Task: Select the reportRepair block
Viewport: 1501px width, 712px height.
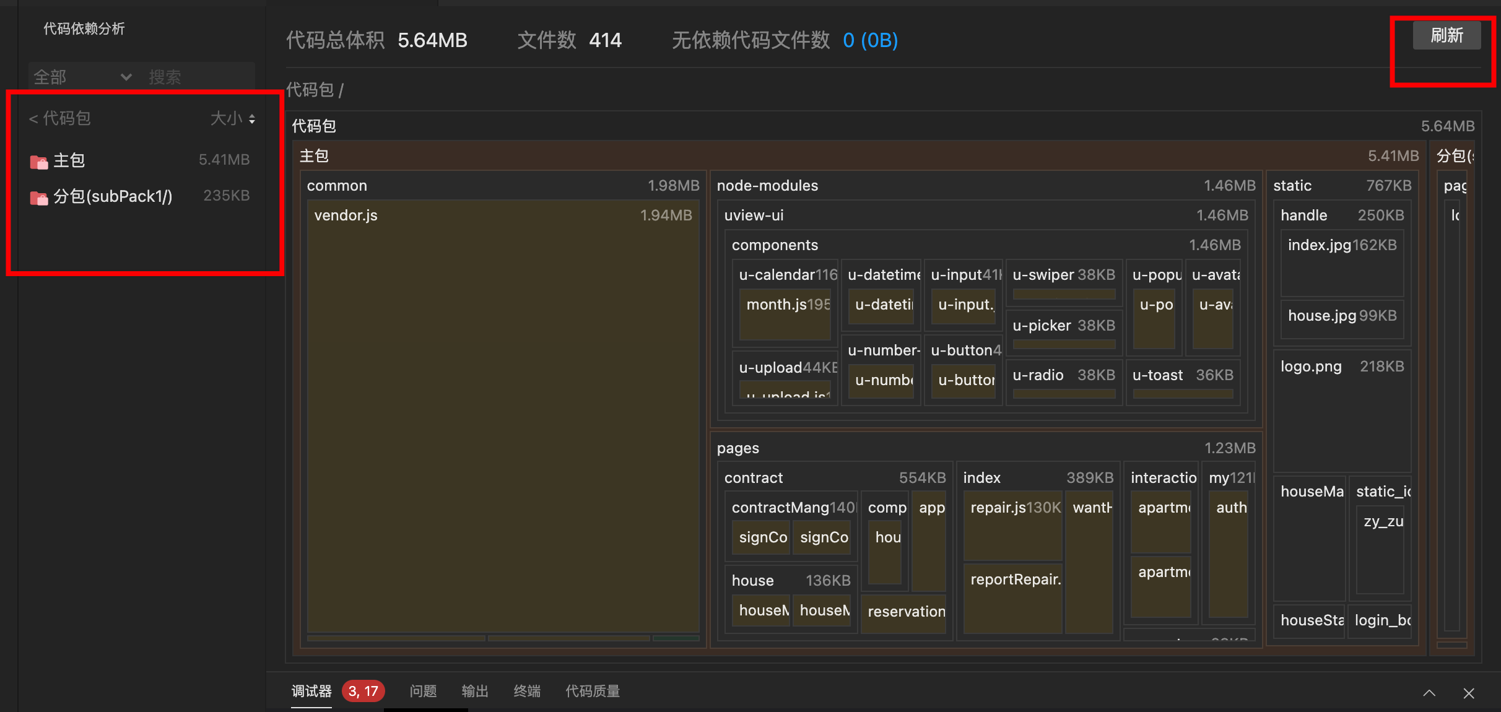Action: tap(1013, 598)
